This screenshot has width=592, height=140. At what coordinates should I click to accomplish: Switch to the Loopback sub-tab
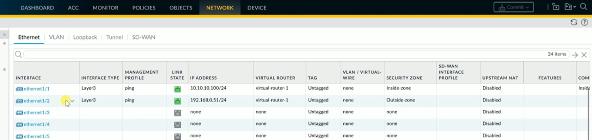tap(85, 37)
